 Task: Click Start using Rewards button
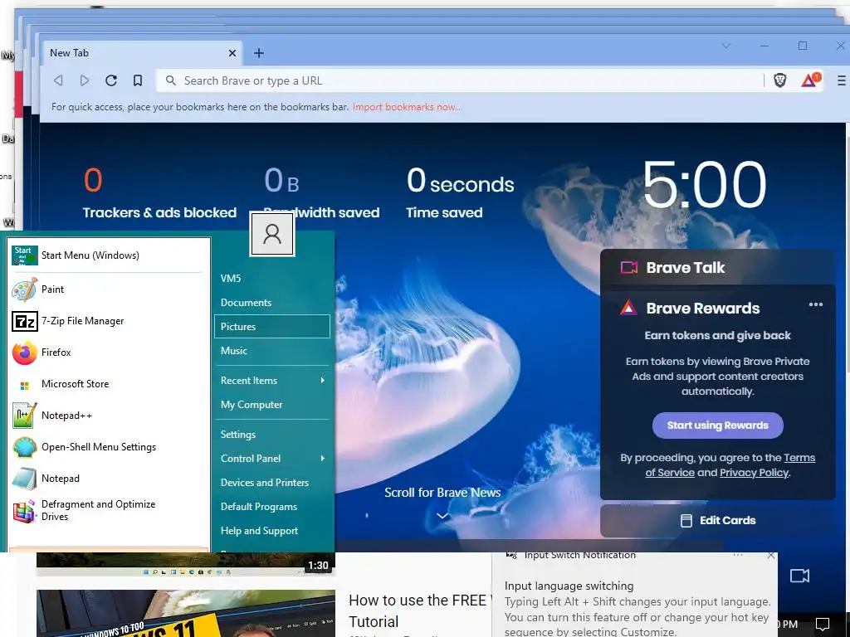pos(718,425)
